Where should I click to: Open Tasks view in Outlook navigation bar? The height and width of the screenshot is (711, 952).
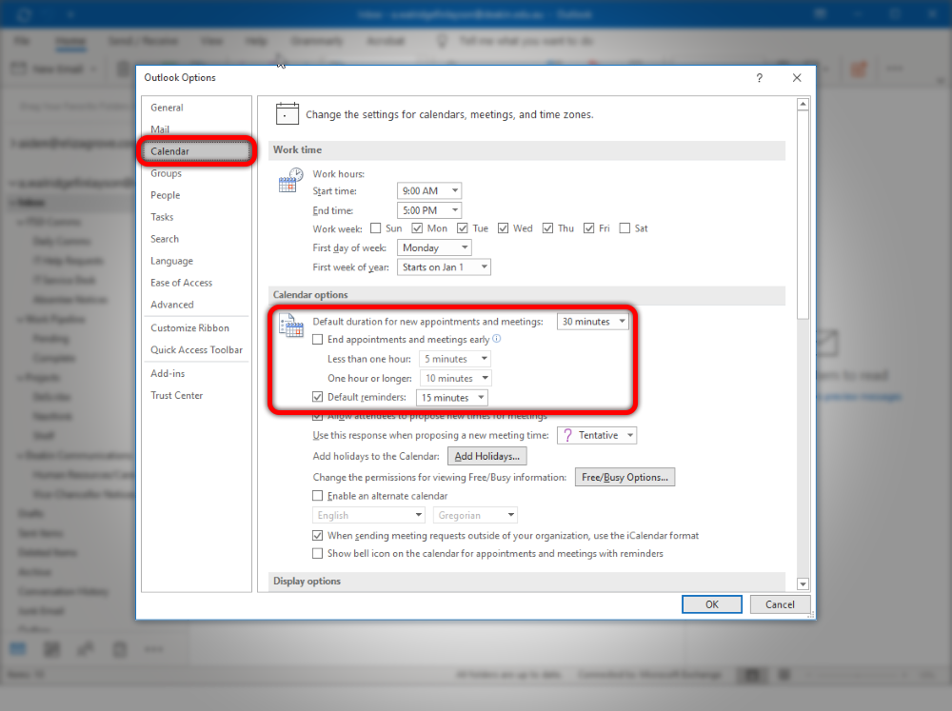pos(120,649)
